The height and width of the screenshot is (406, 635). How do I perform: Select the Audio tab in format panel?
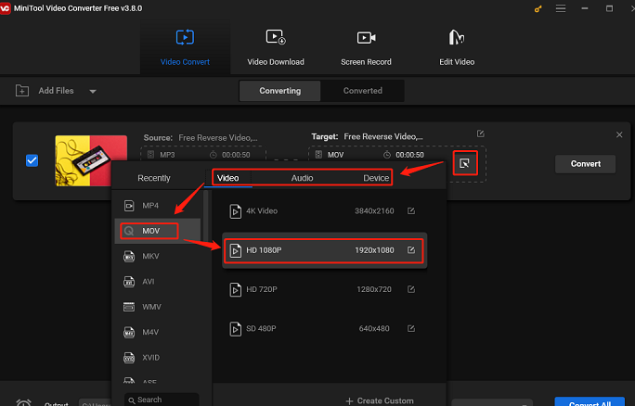pyautogui.click(x=302, y=178)
